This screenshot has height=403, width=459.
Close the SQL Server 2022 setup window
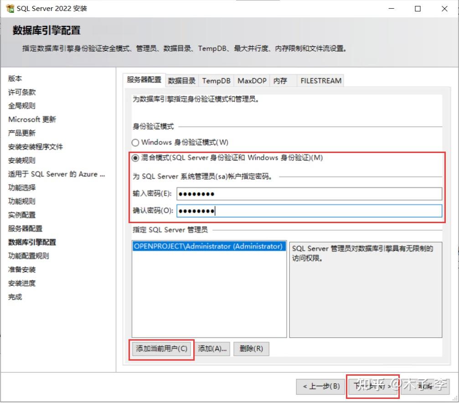pyautogui.click(x=444, y=9)
